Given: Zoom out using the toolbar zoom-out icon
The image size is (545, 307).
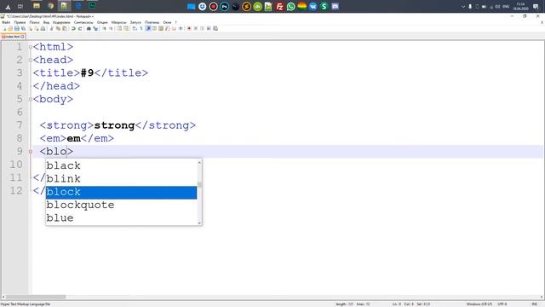Looking at the screenshot, I should [x=112, y=28].
